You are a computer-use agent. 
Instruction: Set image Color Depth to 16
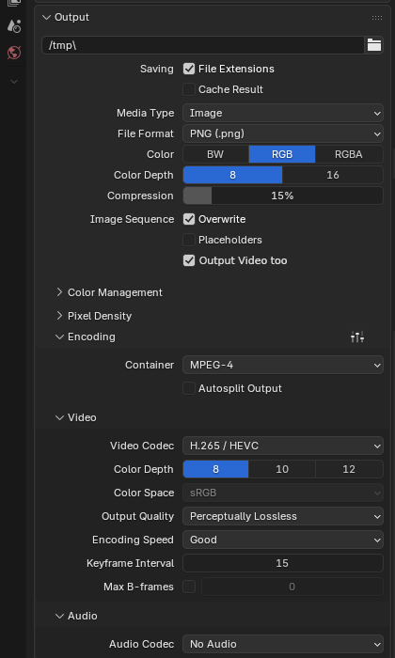pyautogui.click(x=333, y=175)
